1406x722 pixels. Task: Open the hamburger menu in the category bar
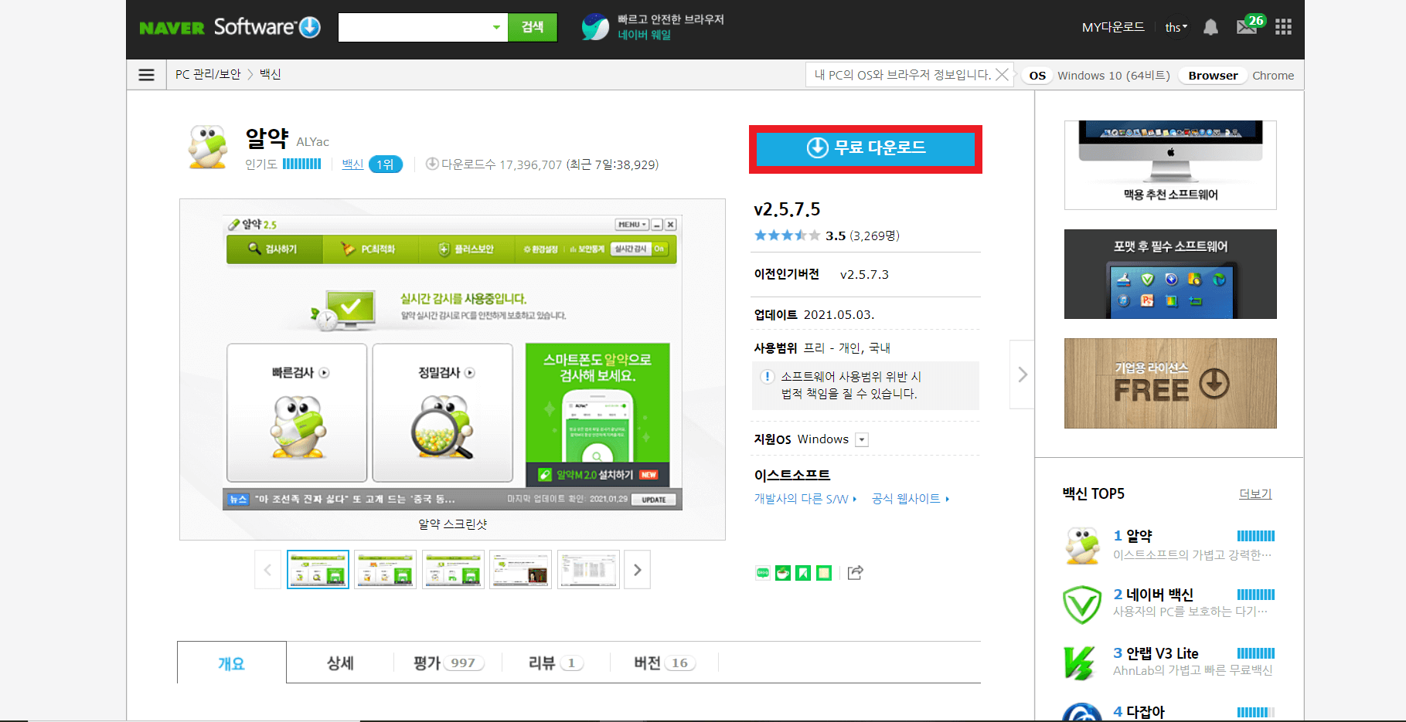tap(146, 75)
